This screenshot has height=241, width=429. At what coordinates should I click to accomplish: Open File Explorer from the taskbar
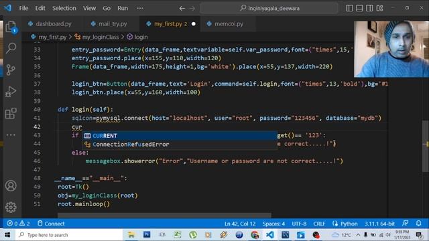click(x=131, y=235)
